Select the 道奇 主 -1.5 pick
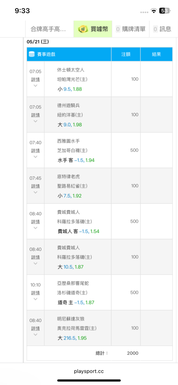The width and height of the screenshot is (178, 385). 76,303
